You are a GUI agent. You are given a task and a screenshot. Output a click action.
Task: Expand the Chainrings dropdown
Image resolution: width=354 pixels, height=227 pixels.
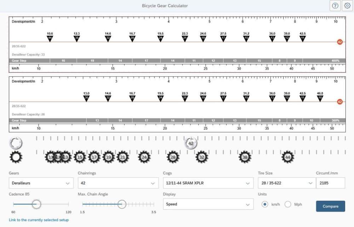(x=118, y=183)
